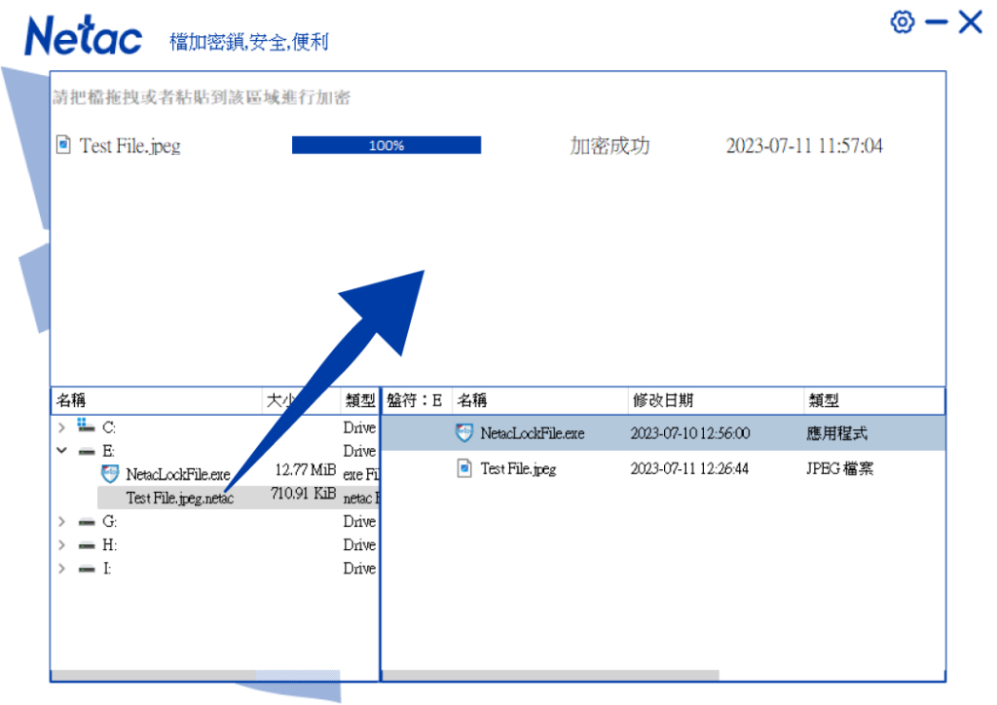Click the 檔加密鎖,安全,便利 slogan text
Screen dimensions: 997x705
click(x=249, y=42)
